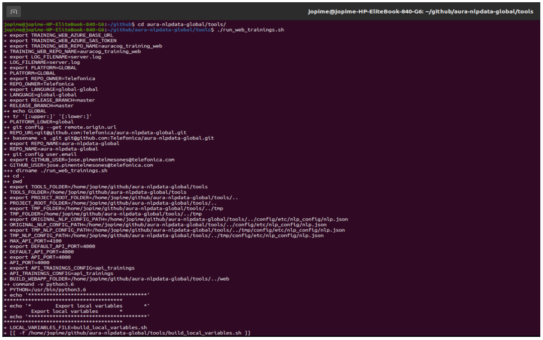
Task: Click the 'export LANGUAGE=global-global' line
Action: [51, 89]
